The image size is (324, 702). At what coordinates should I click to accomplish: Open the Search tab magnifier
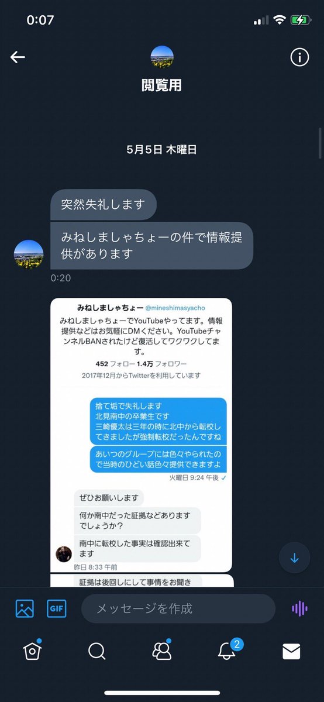pos(96,651)
